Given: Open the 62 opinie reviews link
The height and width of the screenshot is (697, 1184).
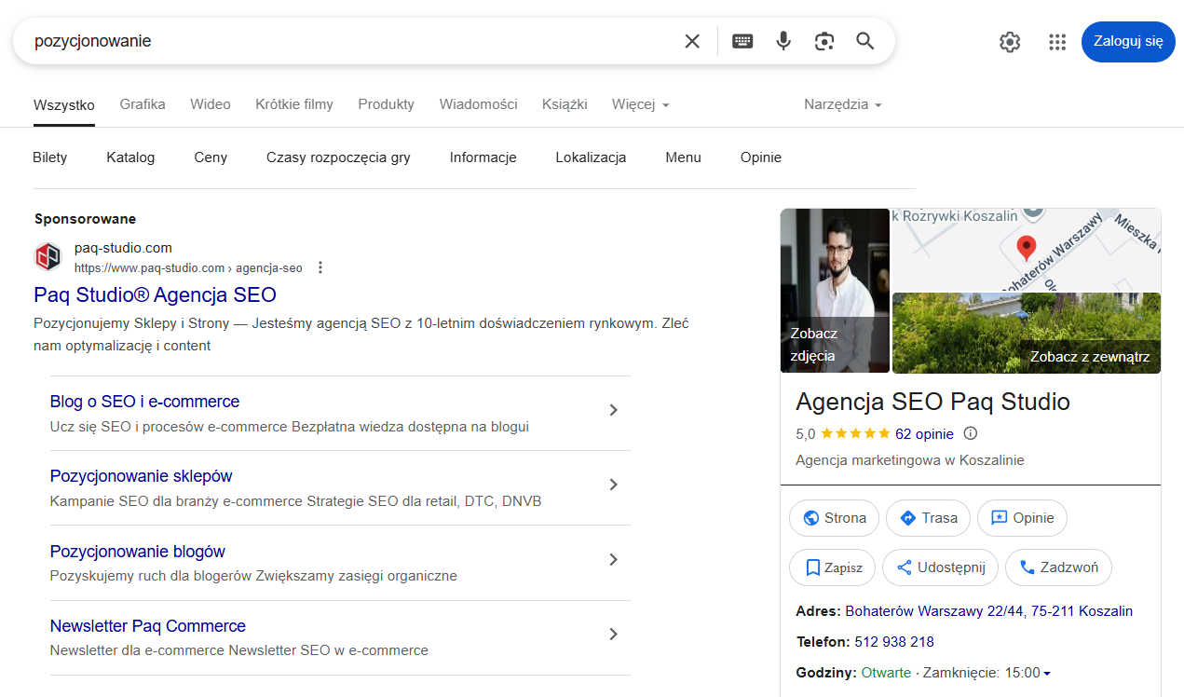Looking at the screenshot, I should click(x=924, y=433).
